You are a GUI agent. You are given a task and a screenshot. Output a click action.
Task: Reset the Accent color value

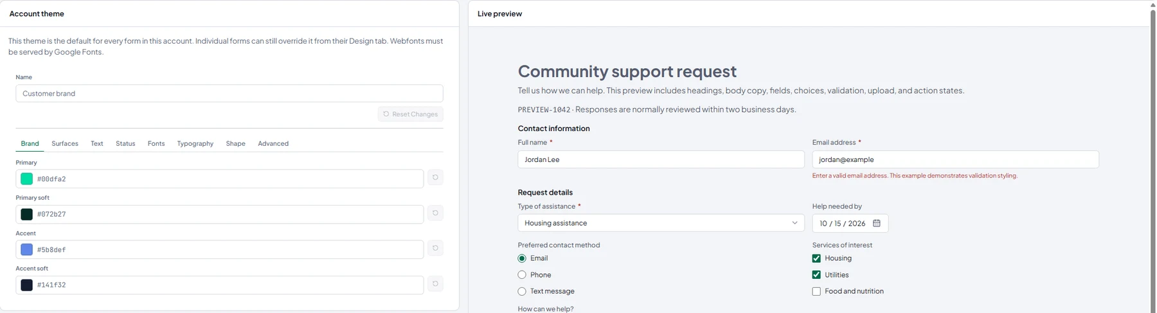[435, 248]
